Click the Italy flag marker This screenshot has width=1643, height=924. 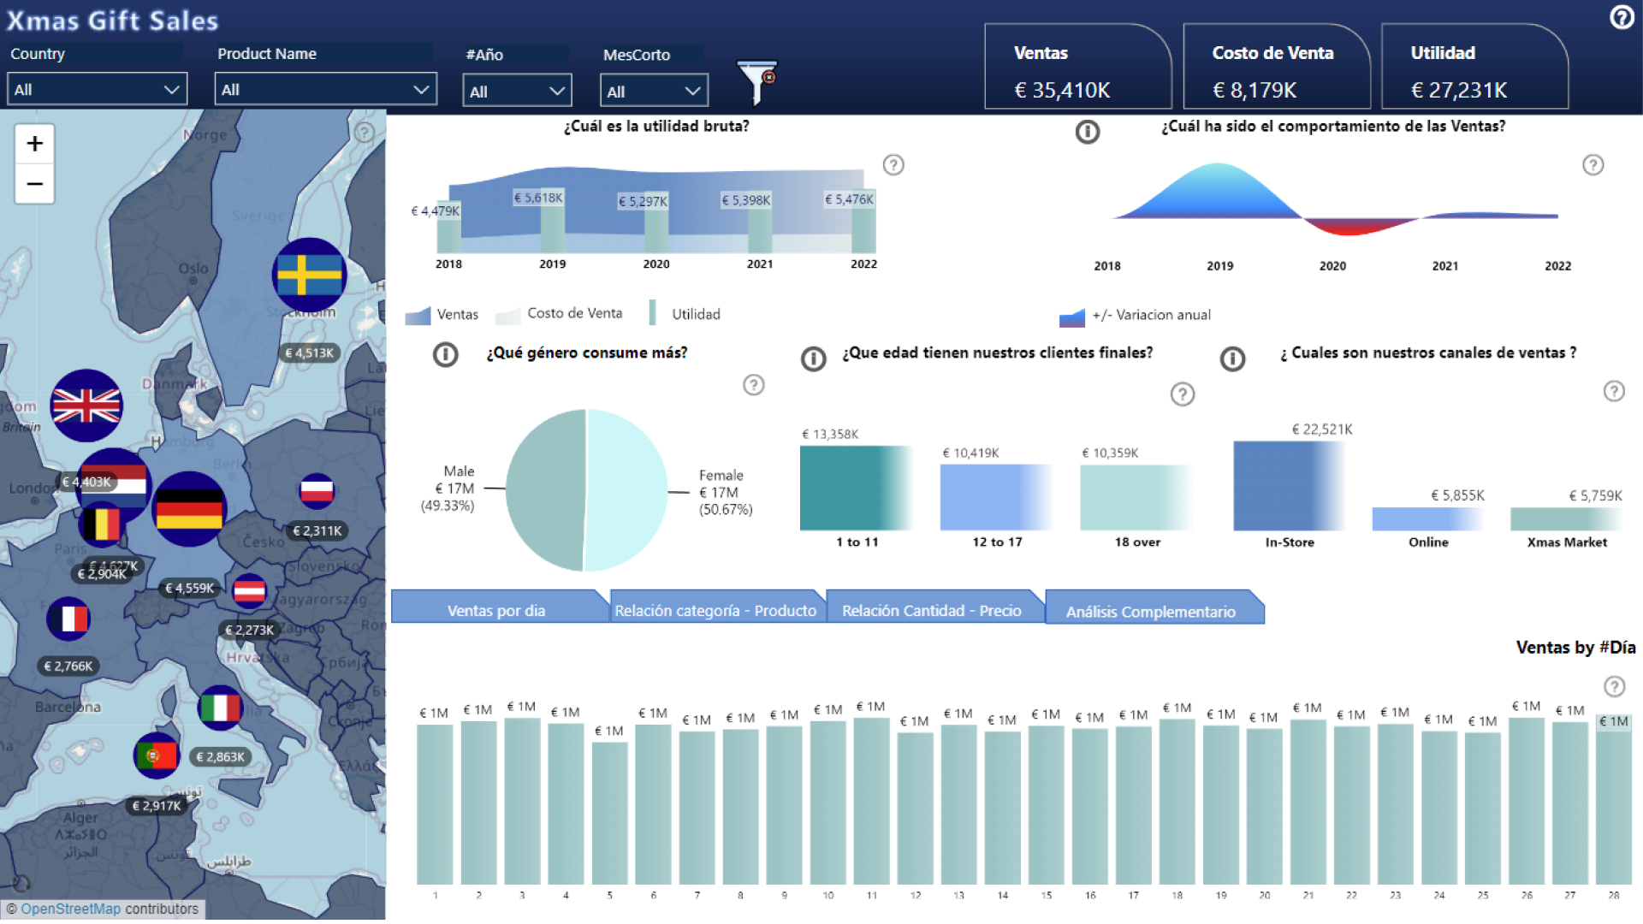click(x=220, y=708)
